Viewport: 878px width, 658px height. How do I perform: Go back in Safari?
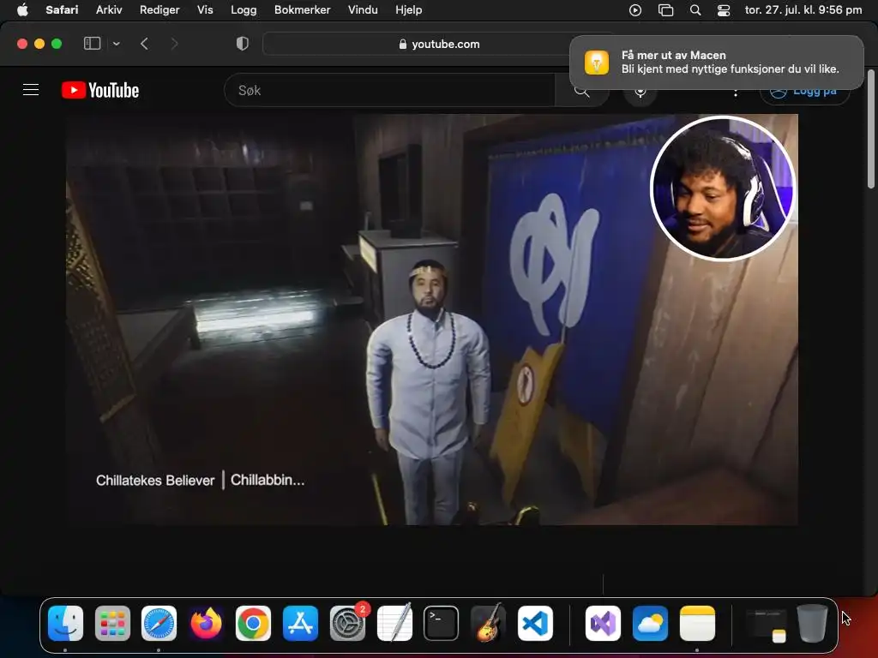[144, 44]
